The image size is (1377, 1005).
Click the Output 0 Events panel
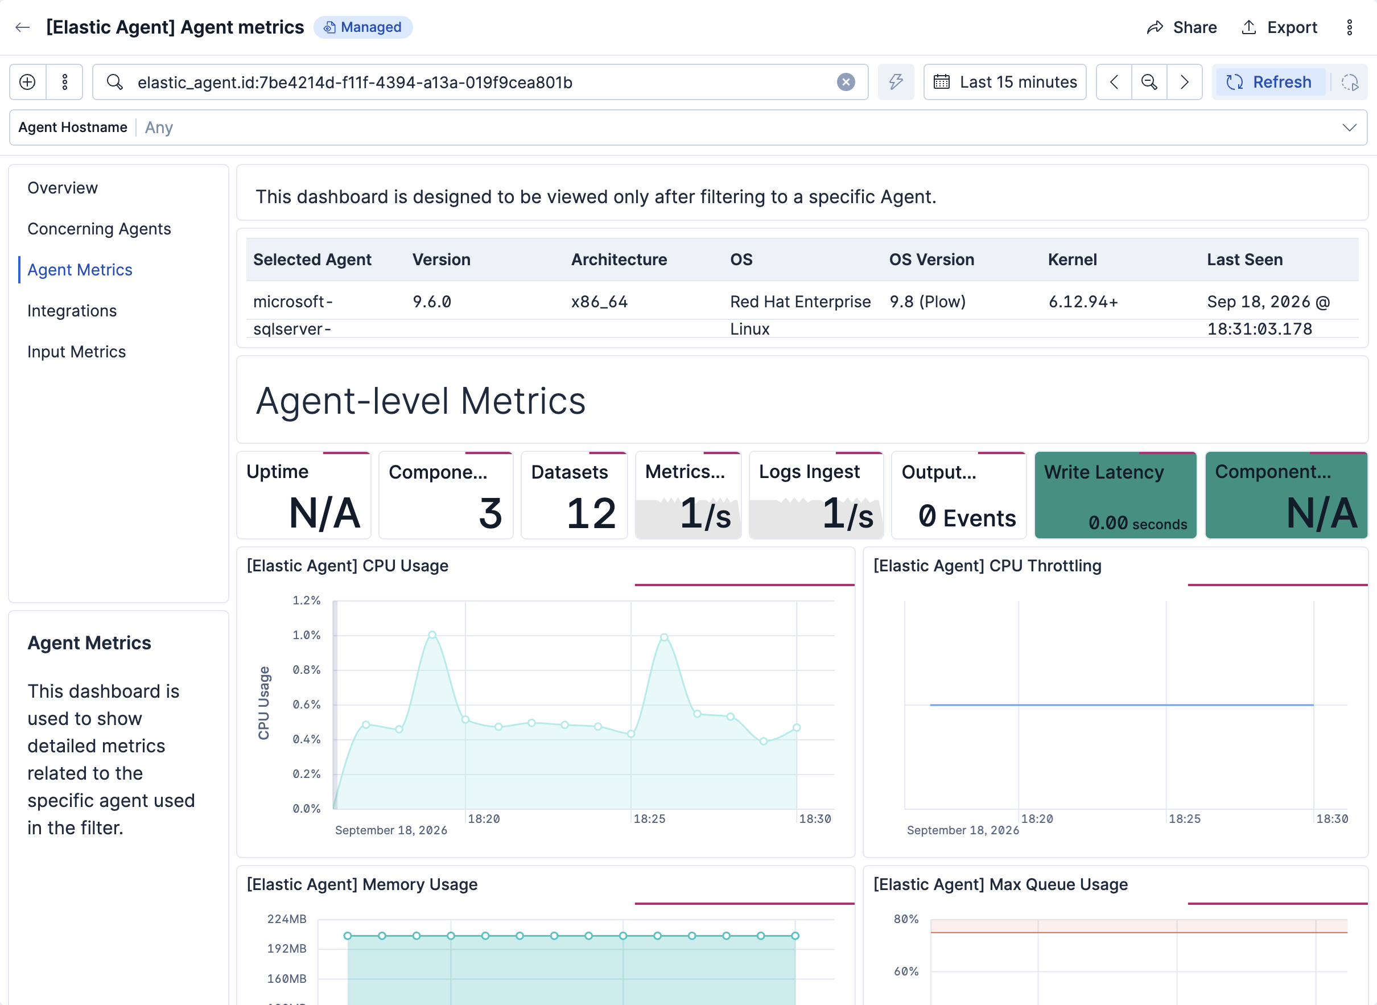tap(959, 496)
